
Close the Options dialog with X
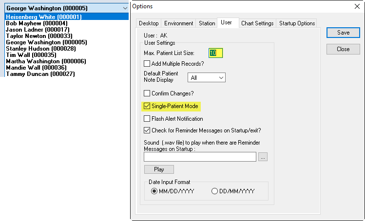356,7
